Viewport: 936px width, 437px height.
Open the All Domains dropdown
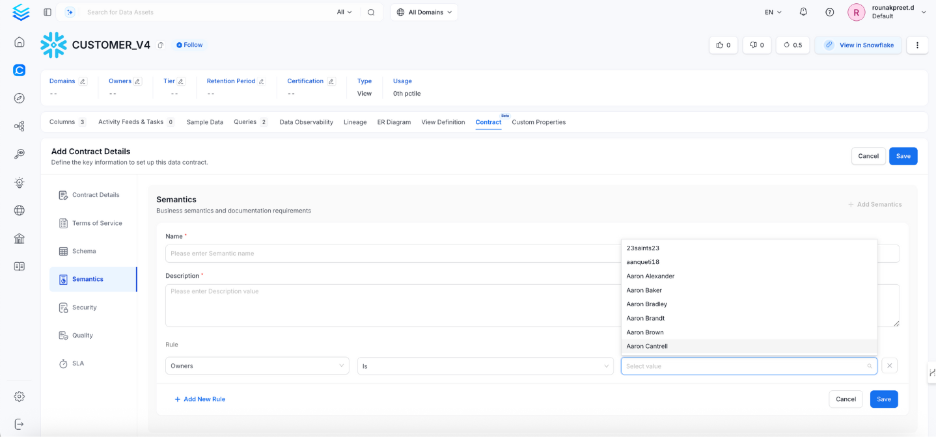(x=424, y=11)
